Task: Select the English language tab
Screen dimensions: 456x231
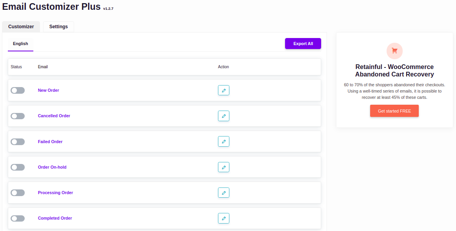Action: (x=20, y=44)
